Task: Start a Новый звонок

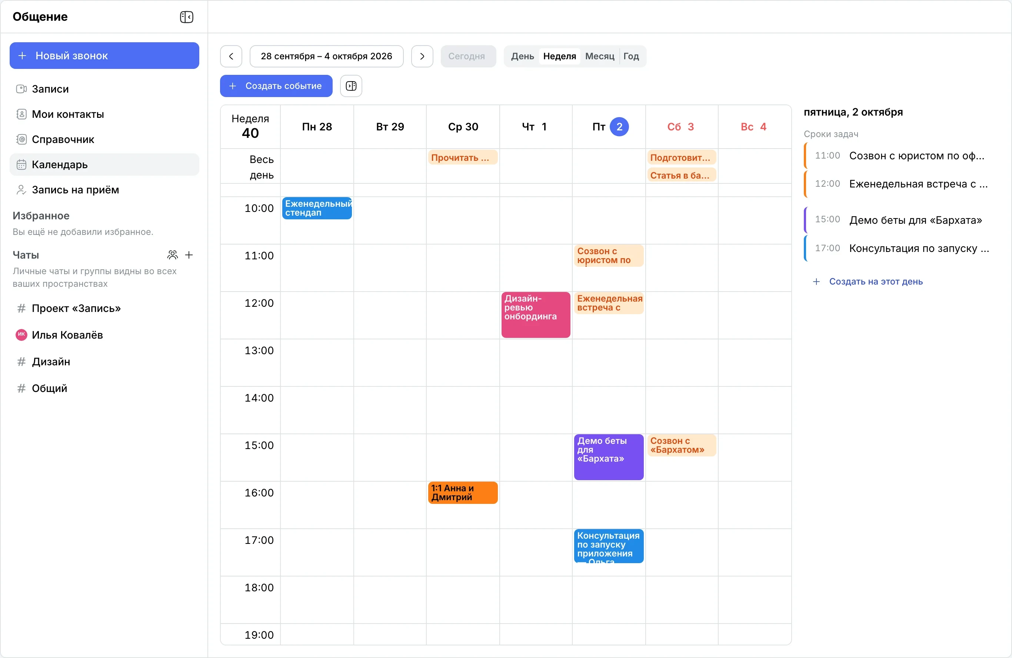Action: [104, 56]
